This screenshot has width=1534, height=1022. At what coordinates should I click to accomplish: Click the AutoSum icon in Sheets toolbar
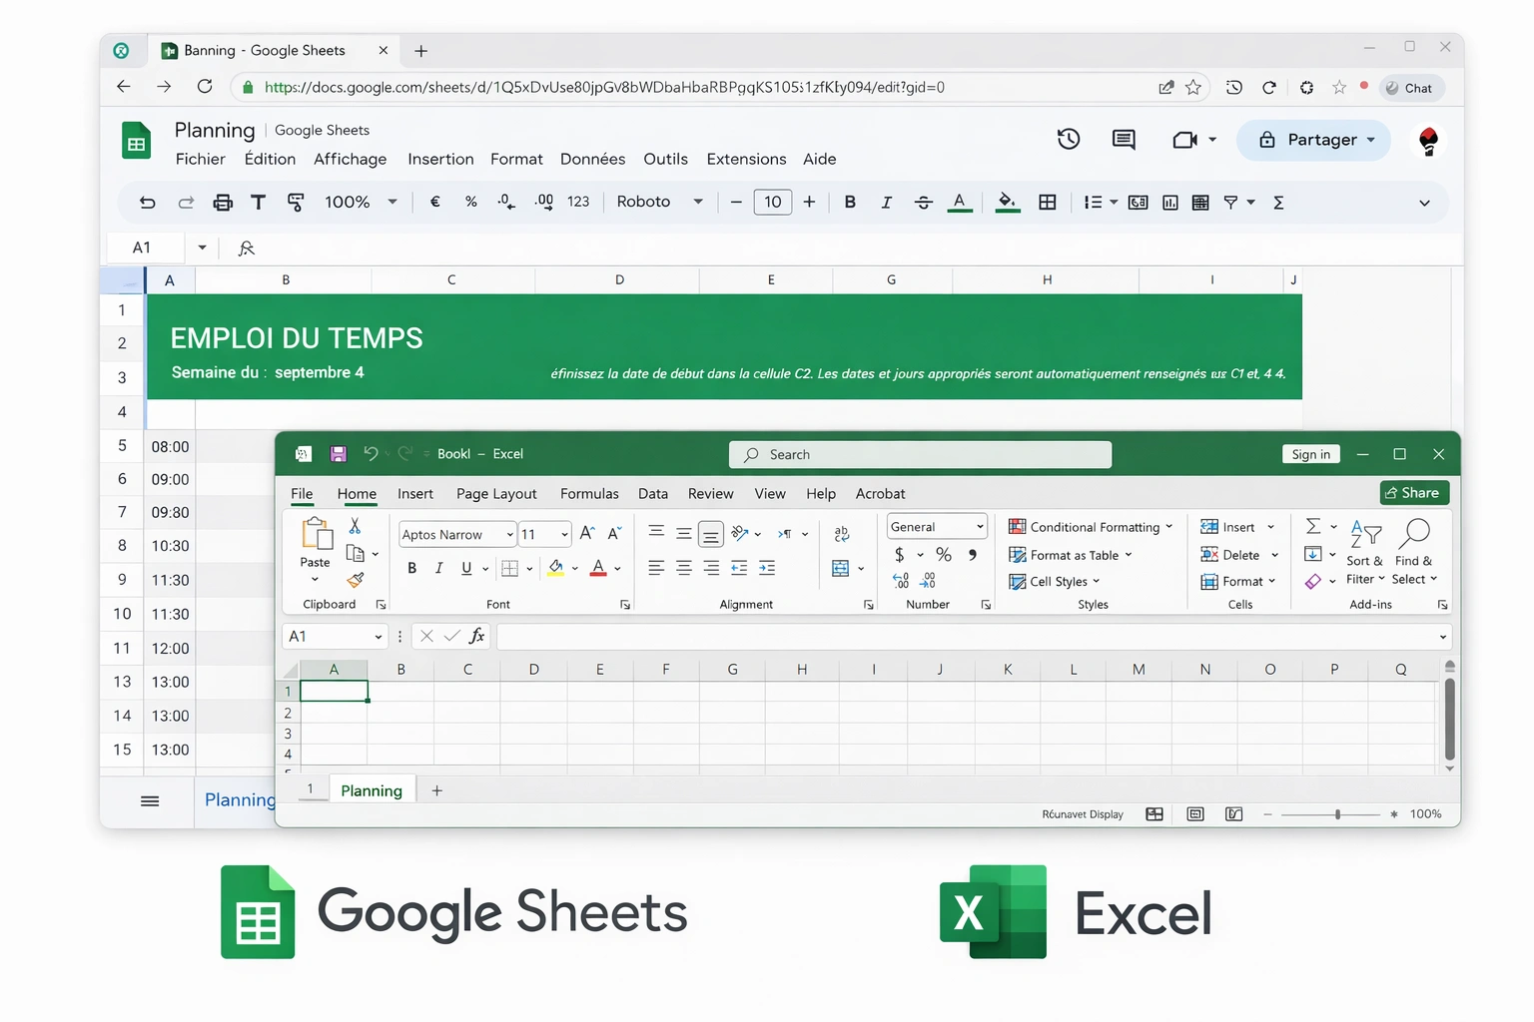point(1278,202)
